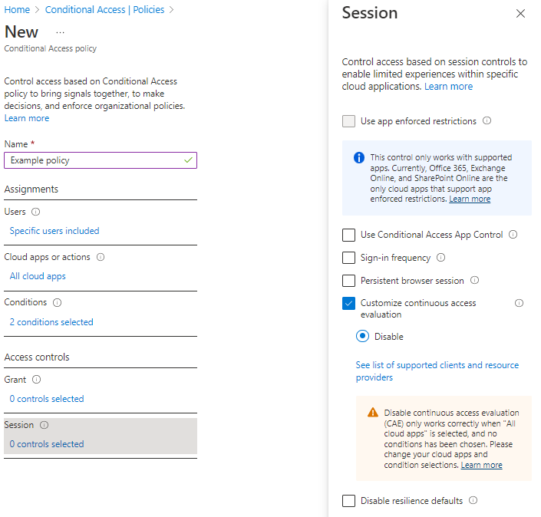Open Specific users included assignment
This screenshot has width=541, height=517.
54,231
